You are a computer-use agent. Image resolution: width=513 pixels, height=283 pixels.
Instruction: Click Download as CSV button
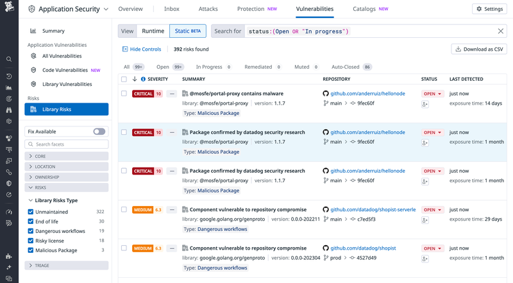coord(479,49)
